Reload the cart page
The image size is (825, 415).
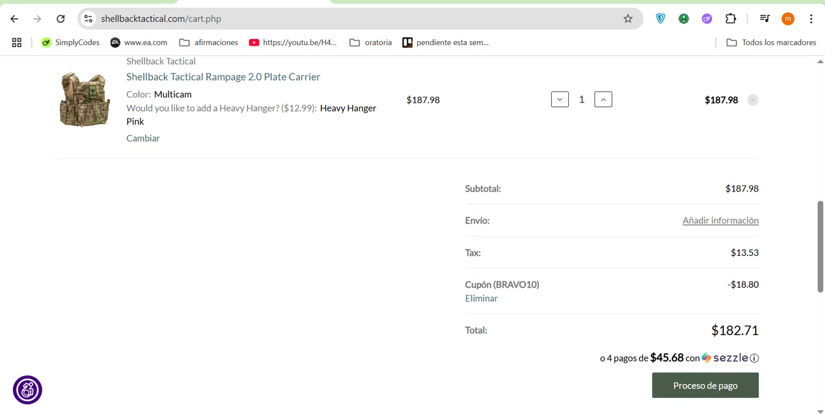point(61,19)
